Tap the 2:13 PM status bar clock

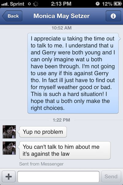coord(61,4)
